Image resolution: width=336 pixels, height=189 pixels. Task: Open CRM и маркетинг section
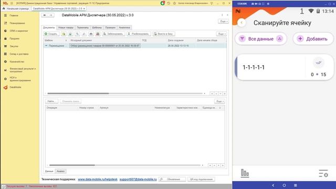[x=19, y=31]
